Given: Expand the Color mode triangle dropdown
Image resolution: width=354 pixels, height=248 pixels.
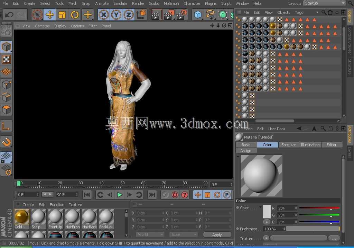Looking at the screenshot, I should (260, 207).
